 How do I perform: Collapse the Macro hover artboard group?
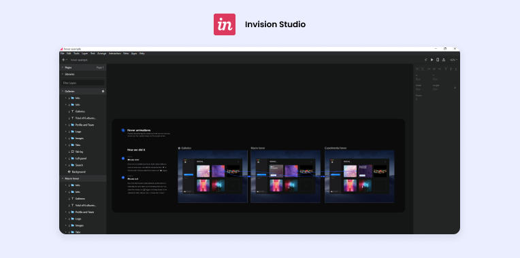pyautogui.click(x=63, y=179)
